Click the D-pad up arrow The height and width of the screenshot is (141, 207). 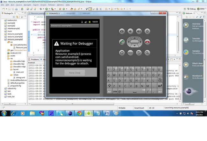(x=134, y=38)
